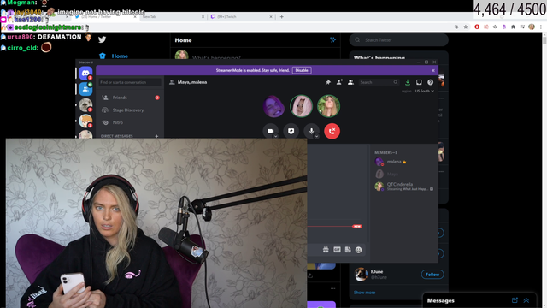The width and height of the screenshot is (547, 308).
Task: Click the sparkle top tweets icon on Twitter
Action: coord(332,40)
